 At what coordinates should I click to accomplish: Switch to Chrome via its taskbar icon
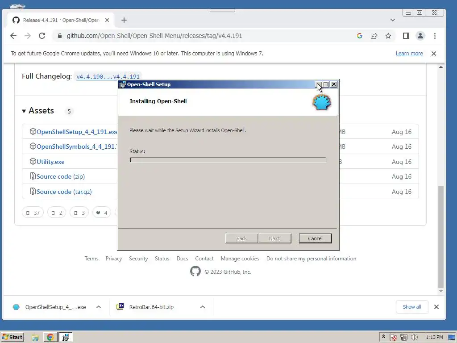50,338
